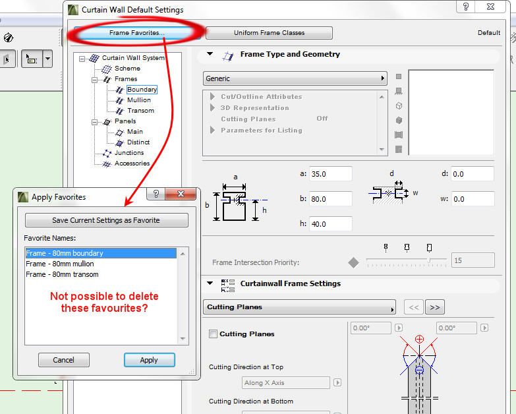Select Frame - 80mm mullion favorite
This screenshot has width=516, height=414.
(x=101, y=264)
